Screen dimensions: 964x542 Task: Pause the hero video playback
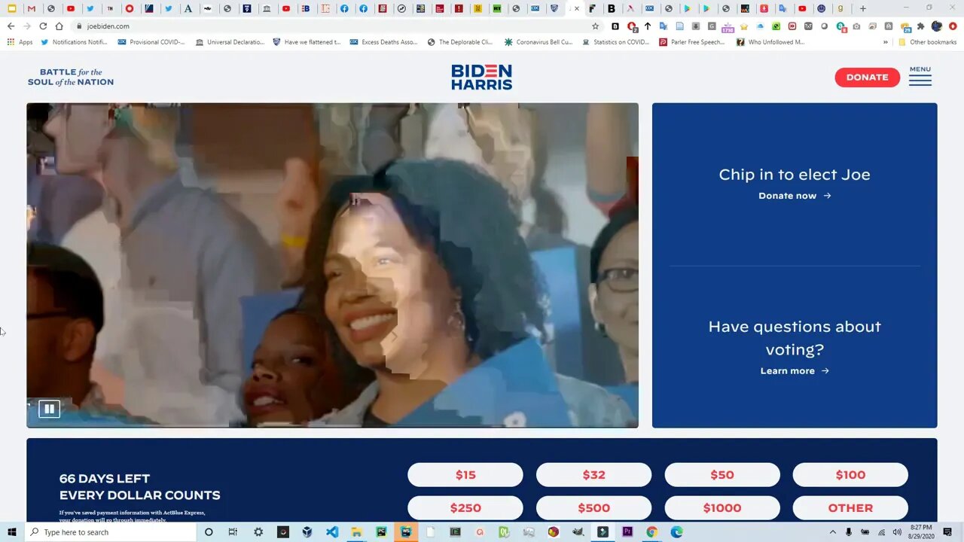pyautogui.click(x=49, y=409)
